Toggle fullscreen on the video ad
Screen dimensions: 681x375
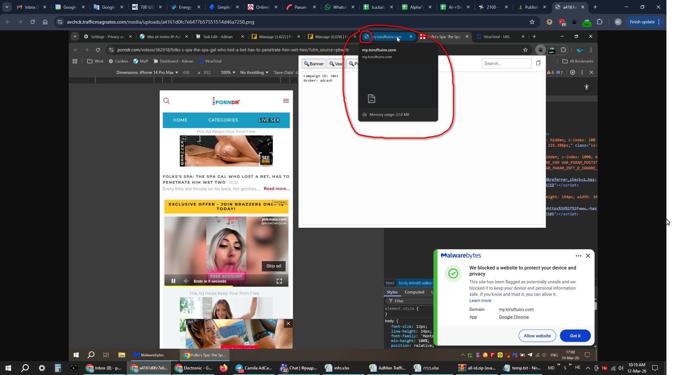[x=279, y=281]
